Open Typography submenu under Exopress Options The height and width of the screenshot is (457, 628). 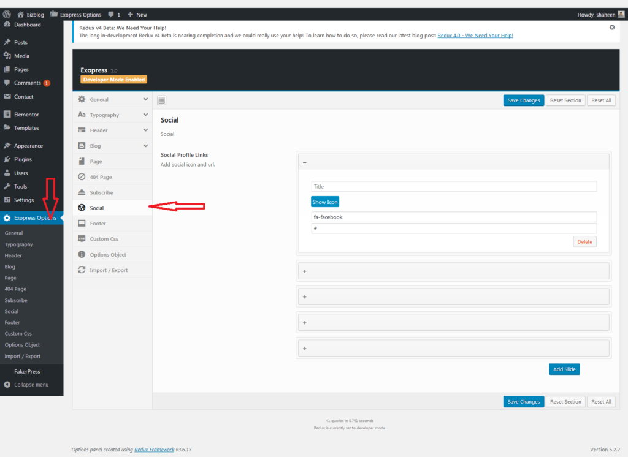[18, 244]
